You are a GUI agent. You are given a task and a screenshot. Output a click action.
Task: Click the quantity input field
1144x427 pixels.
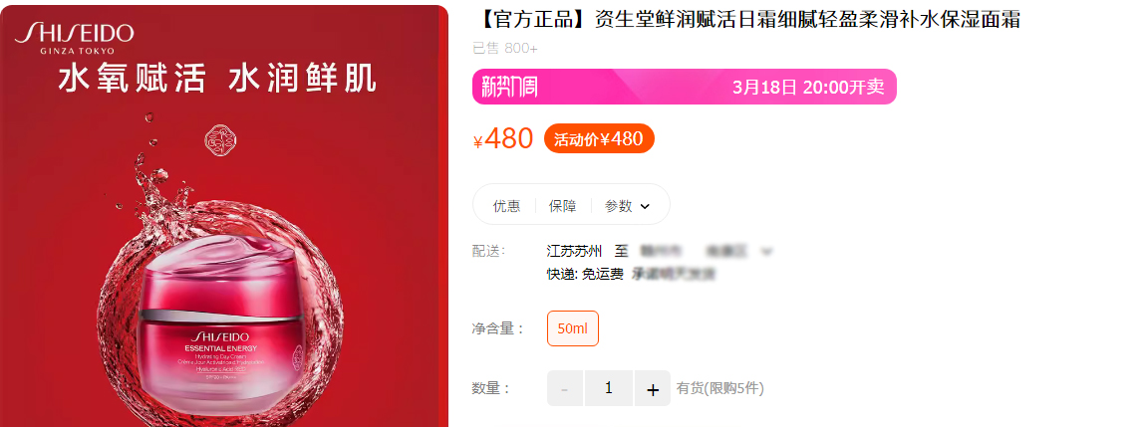click(609, 388)
